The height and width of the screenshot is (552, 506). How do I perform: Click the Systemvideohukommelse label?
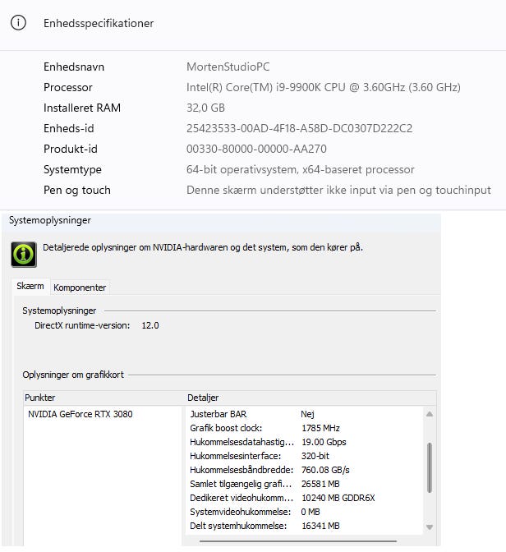coord(240,512)
